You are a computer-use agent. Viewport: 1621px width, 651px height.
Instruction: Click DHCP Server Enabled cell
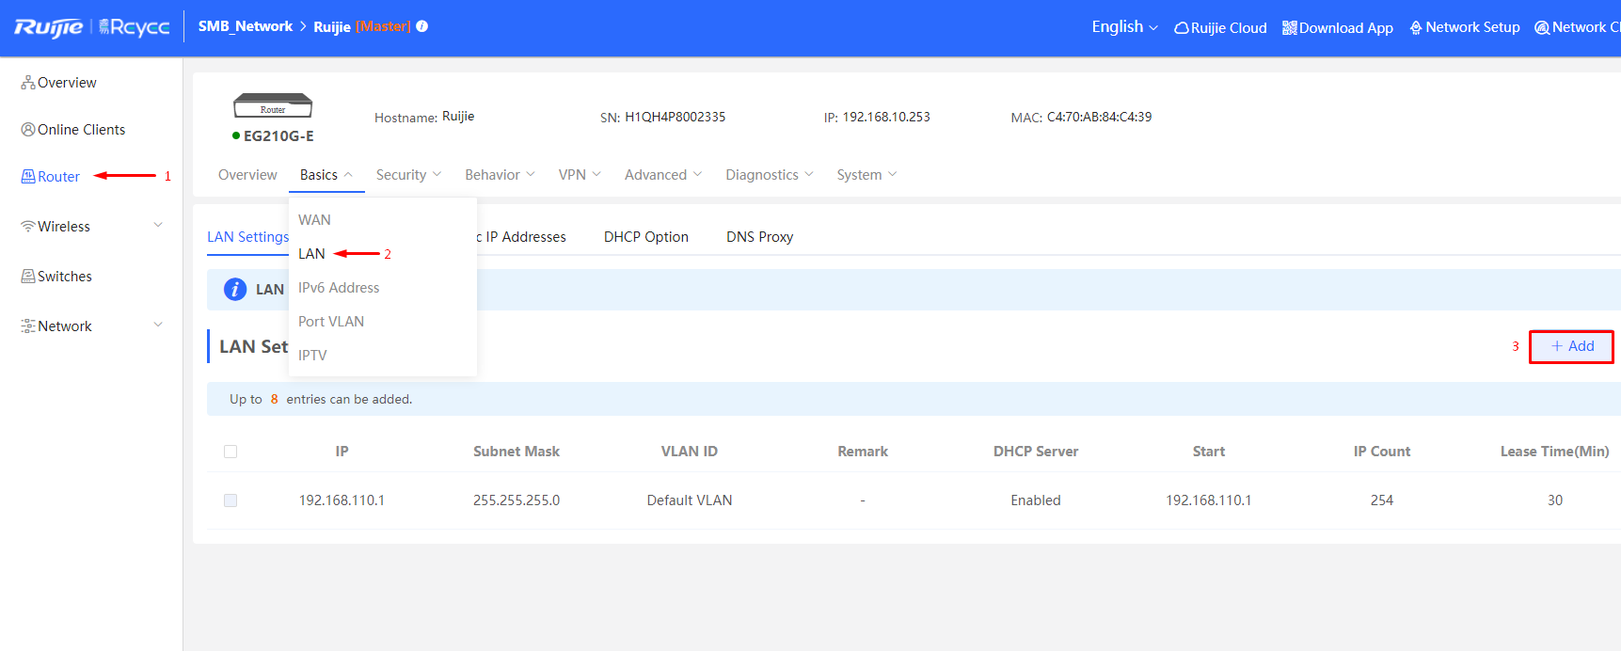(x=1036, y=500)
